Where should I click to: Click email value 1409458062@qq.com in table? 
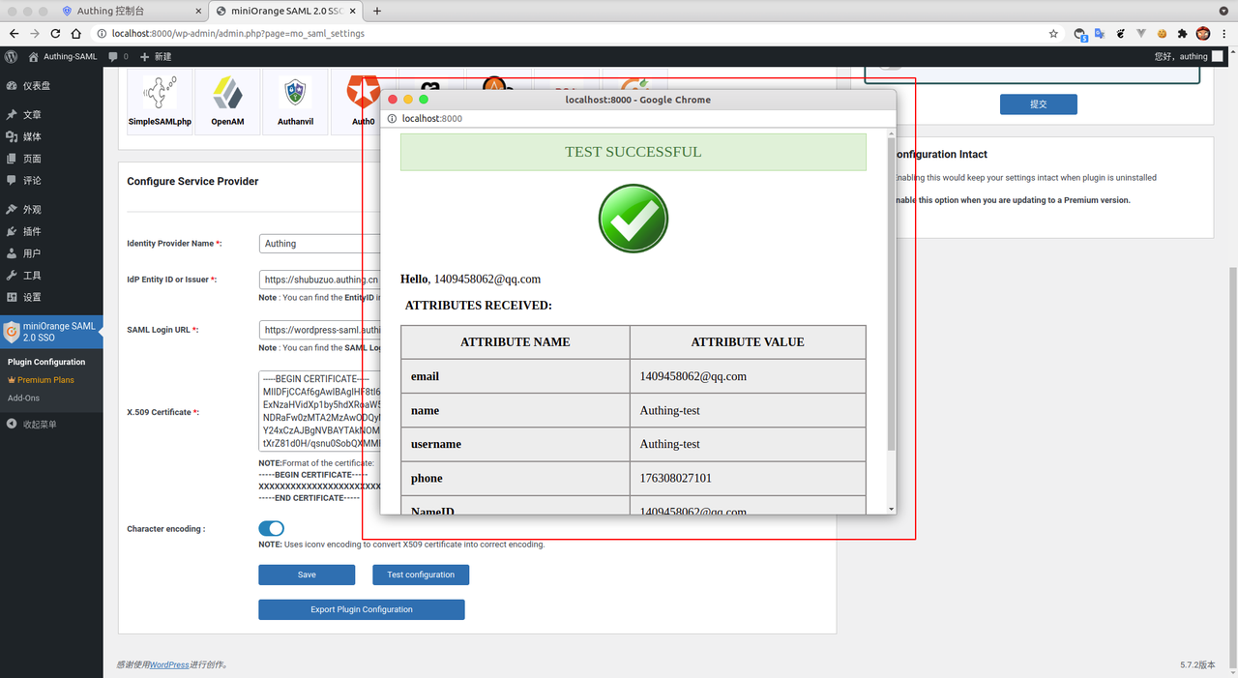pos(693,376)
